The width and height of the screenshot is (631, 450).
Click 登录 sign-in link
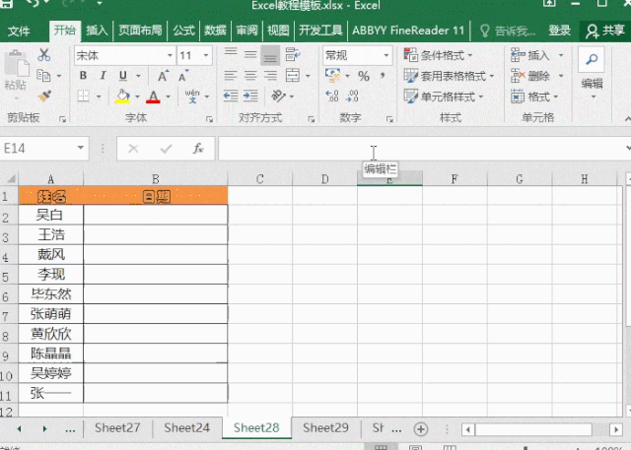click(559, 31)
